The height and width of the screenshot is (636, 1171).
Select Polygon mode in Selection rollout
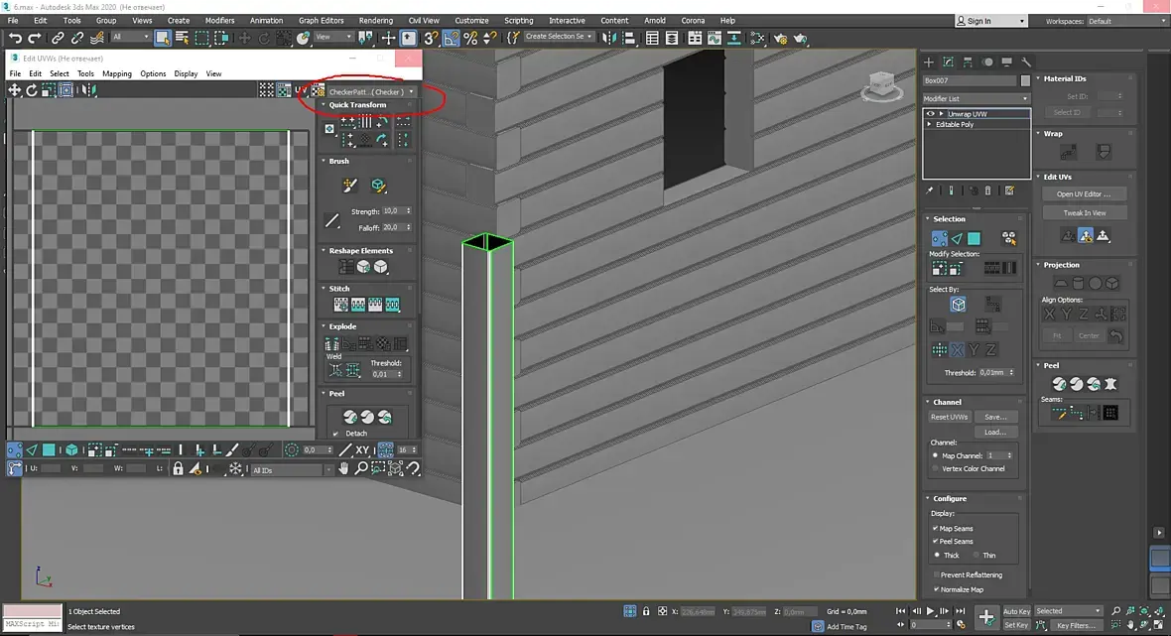[974, 239]
